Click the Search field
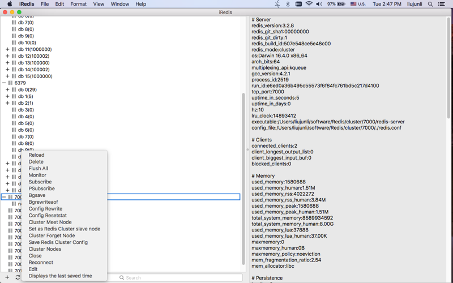Screen dimensions: 453x283 click(x=175, y=277)
